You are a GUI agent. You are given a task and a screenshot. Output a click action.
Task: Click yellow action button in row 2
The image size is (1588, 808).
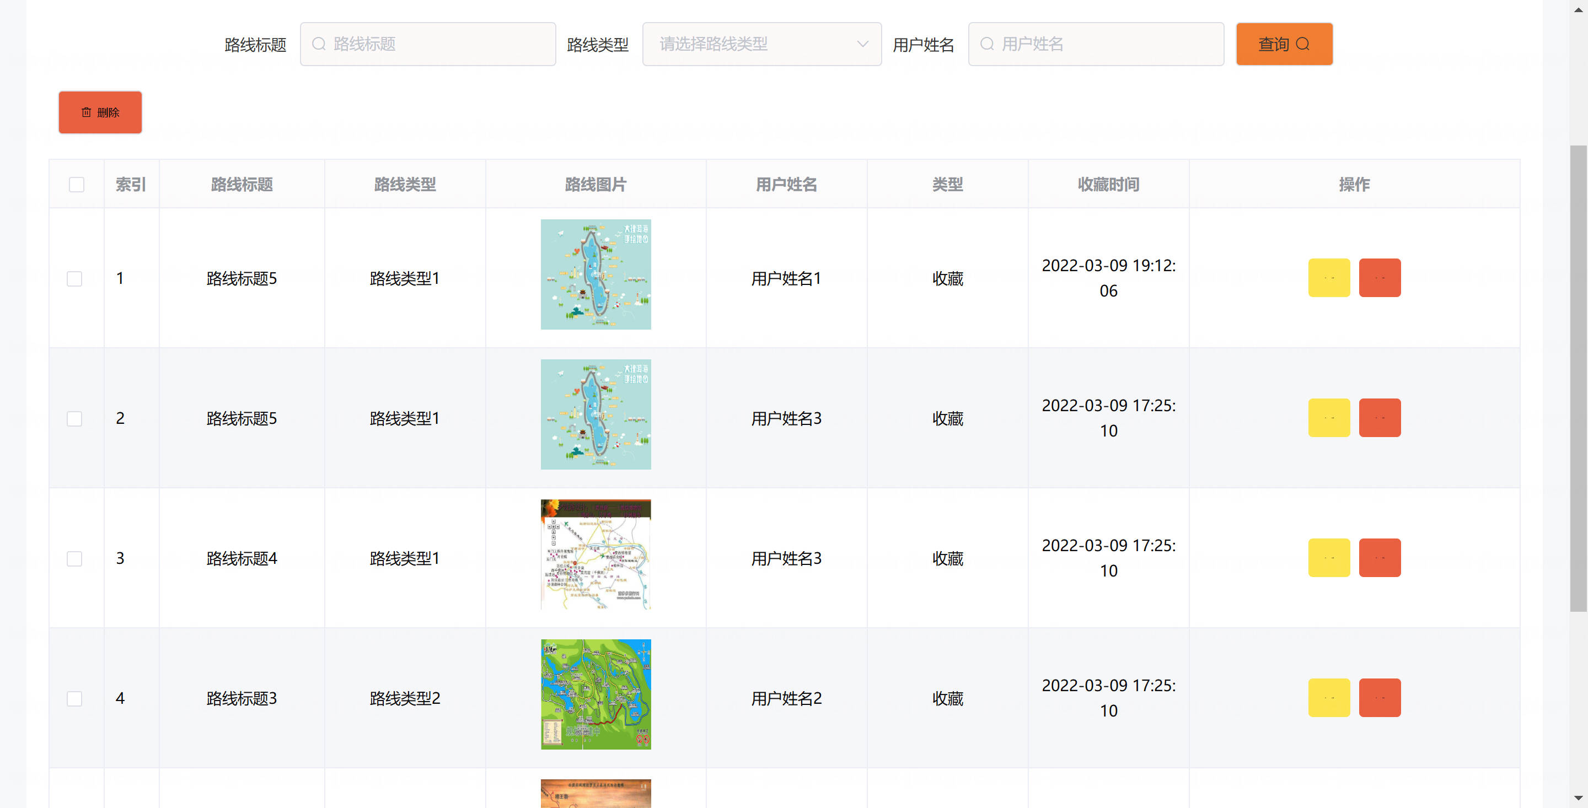click(x=1329, y=418)
